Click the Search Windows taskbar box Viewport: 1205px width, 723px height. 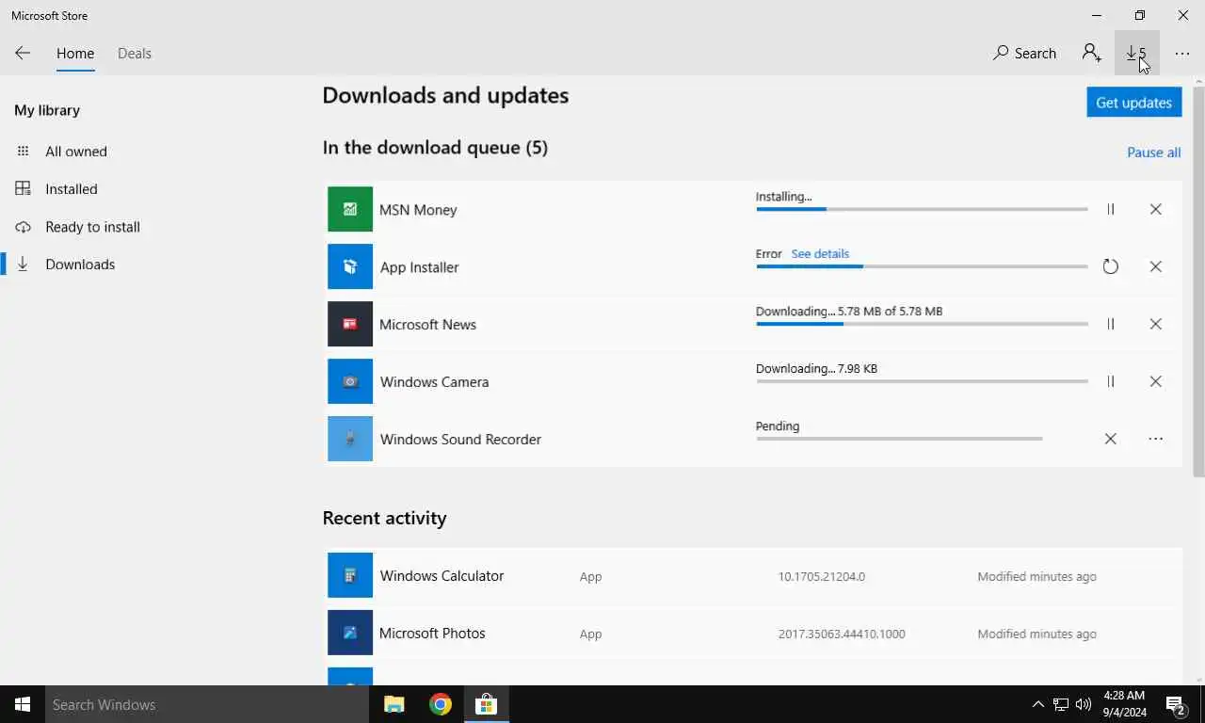pos(207,704)
